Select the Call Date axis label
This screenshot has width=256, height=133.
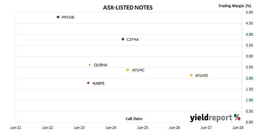tap(134, 119)
